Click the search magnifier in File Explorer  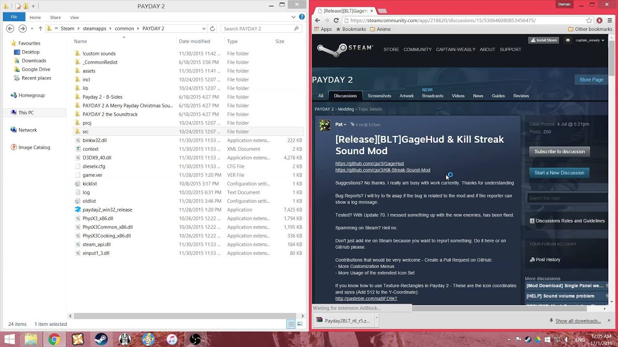click(296, 28)
